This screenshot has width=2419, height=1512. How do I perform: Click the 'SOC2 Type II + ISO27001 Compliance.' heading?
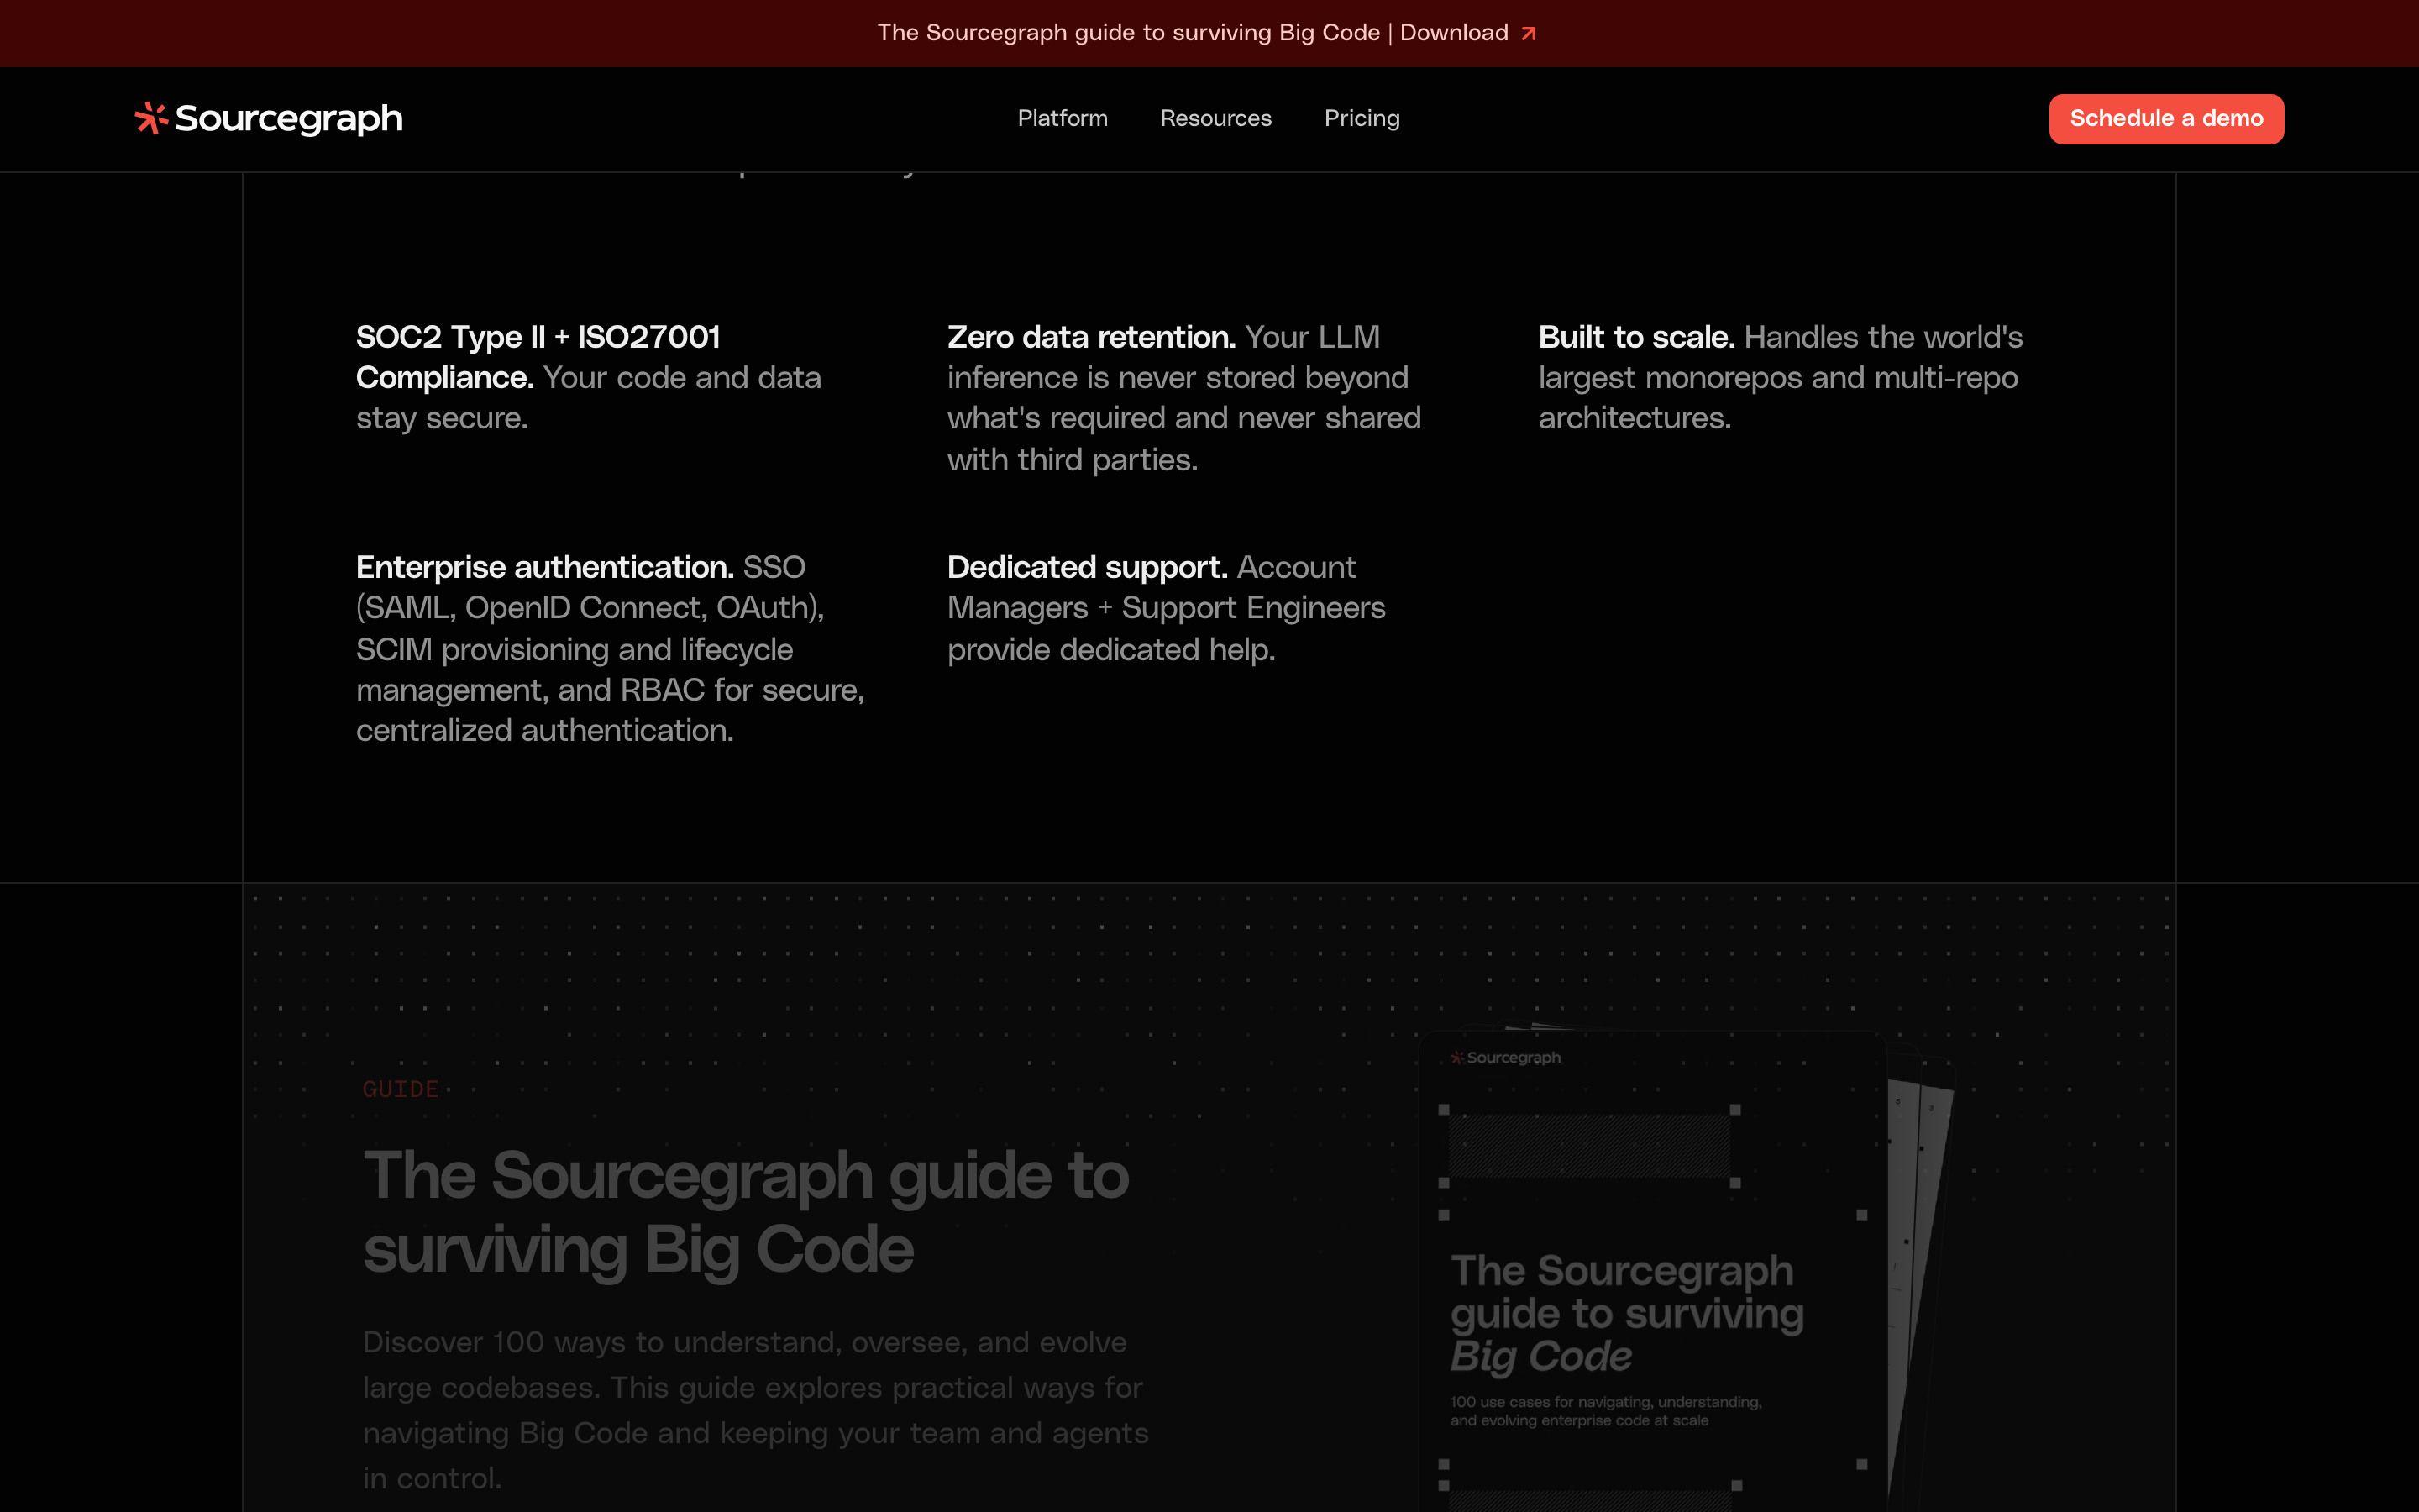[538, 357]
